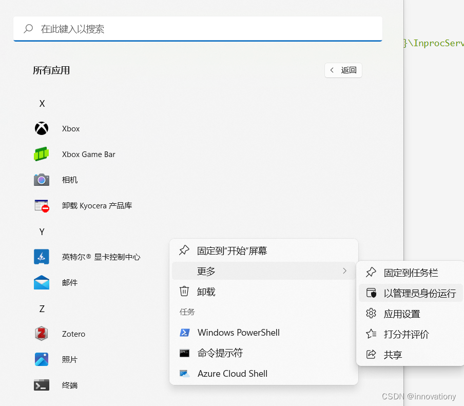Open Intel graphics control center icon

tap(42, 257)
